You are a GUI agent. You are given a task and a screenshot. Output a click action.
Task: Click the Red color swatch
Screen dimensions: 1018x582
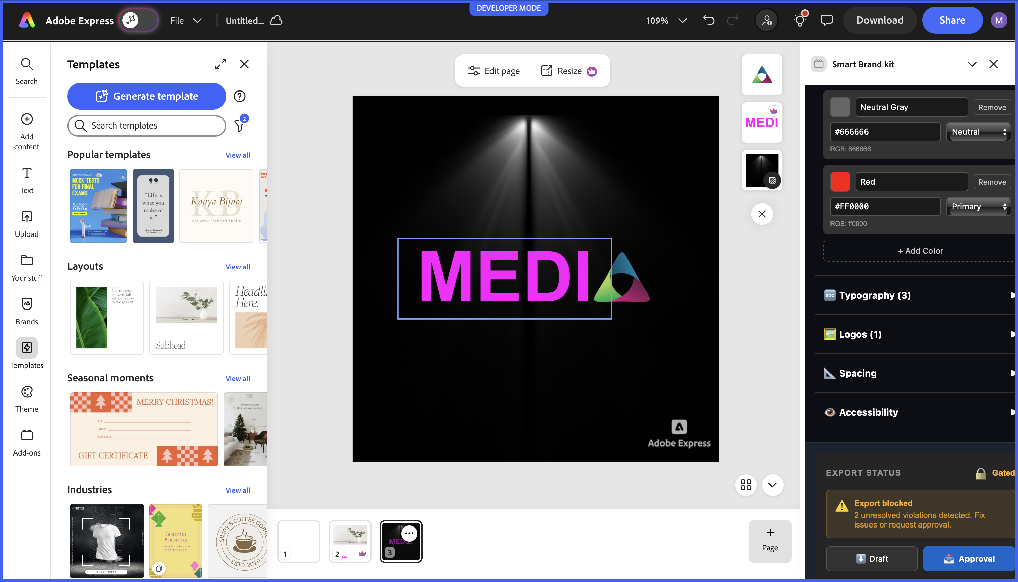(840, 182)
